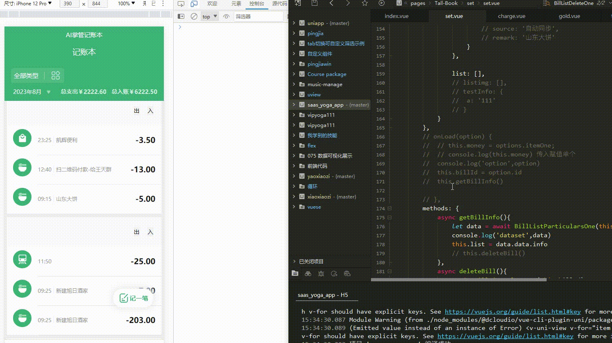Click the new file icon in HBuilderX toolbar

298,3
